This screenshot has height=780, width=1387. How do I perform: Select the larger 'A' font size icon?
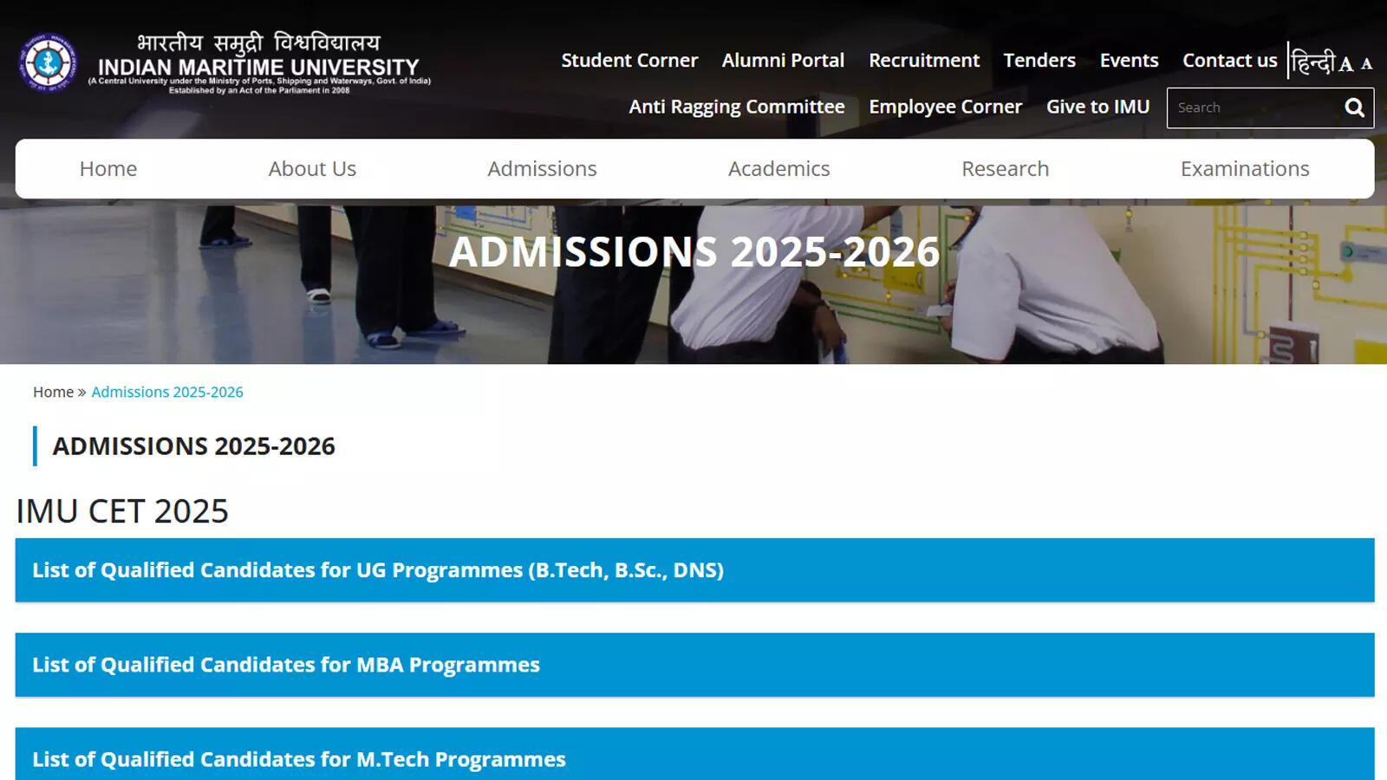click(x=1346, y=62)
